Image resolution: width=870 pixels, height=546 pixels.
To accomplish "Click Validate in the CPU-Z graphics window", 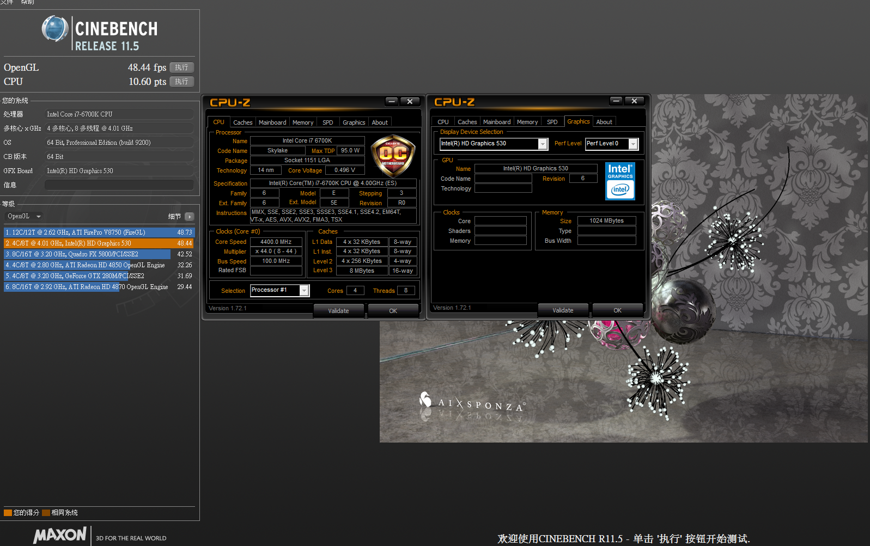I will click(563, 310).
